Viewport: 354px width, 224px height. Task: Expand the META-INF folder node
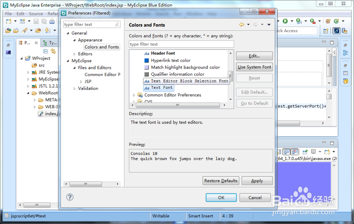(35, 100)
